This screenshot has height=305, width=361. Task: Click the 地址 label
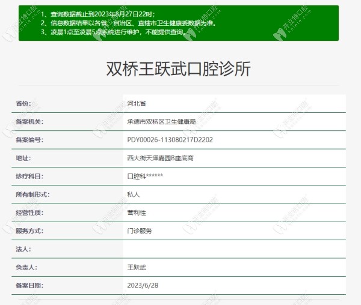click(23, 158)
